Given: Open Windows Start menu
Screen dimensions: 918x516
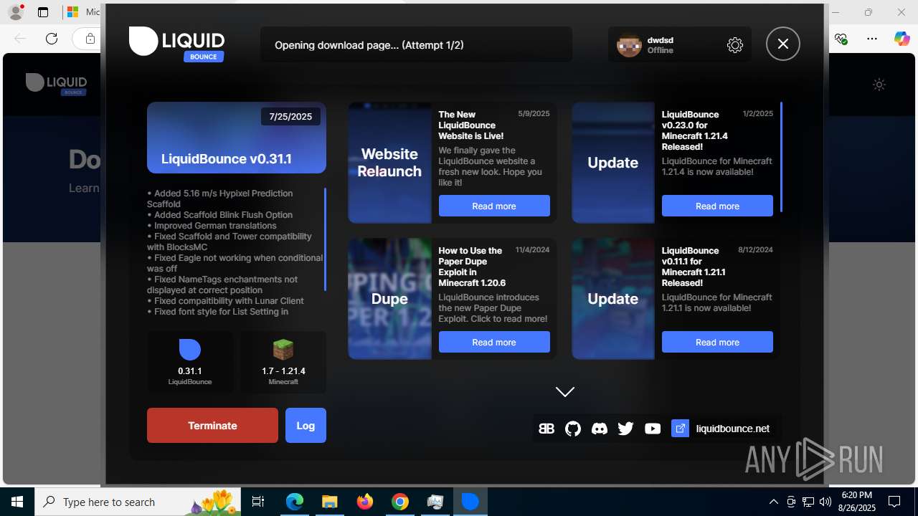Looking at the screenshot, I should (x=17, y=502).
